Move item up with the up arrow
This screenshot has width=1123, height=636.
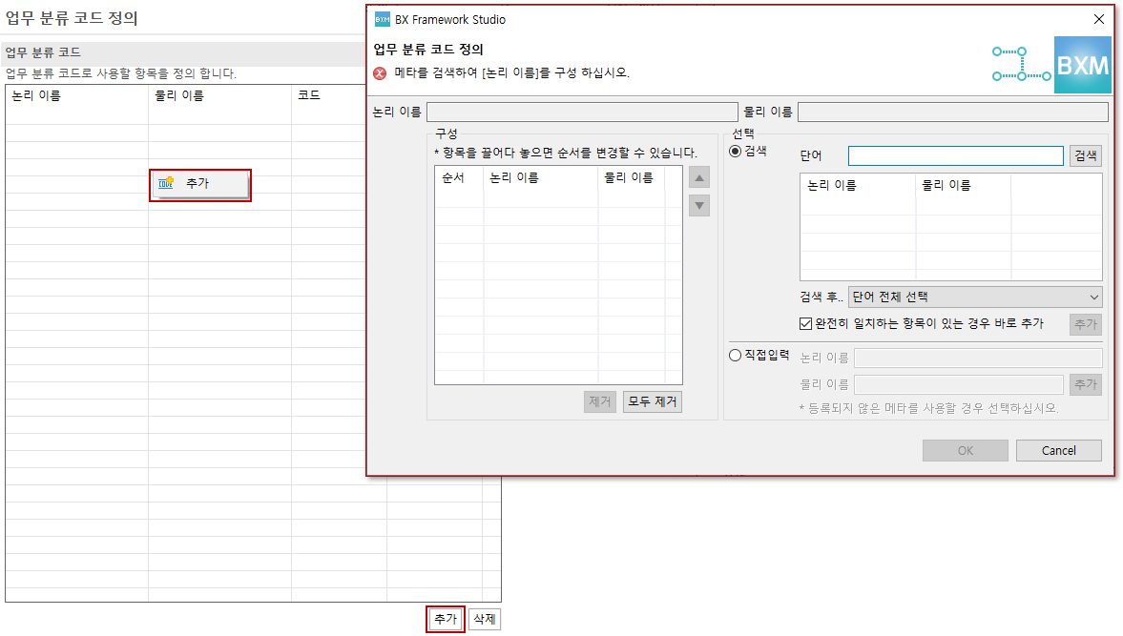[699, 177]
